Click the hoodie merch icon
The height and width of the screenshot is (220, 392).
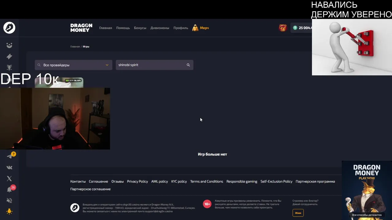pyautogui.click(x=195, y=28)
